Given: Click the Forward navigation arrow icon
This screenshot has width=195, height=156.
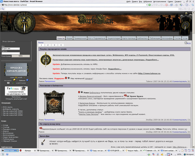Looking at the screenshot, I should coord(161,5).
